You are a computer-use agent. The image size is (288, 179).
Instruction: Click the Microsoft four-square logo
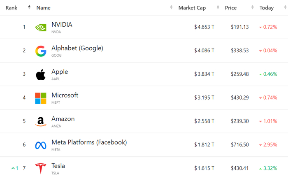(x=41, y=98)
